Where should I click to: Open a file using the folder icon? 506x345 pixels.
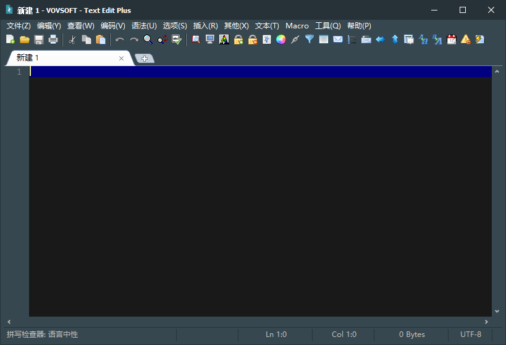(25, 39)
